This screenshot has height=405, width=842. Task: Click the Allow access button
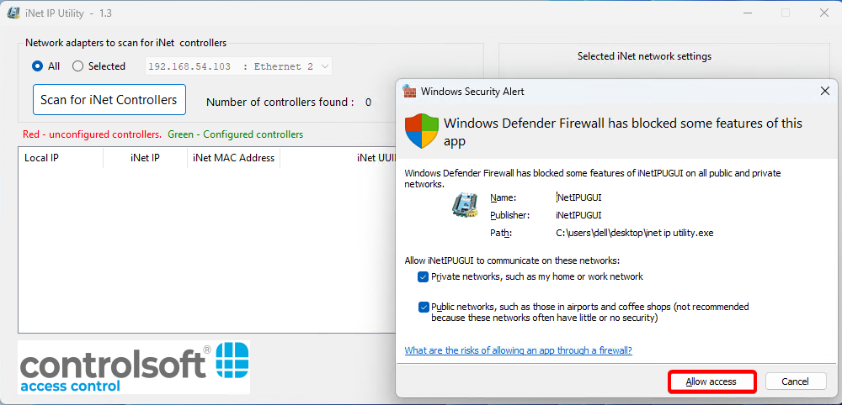click(x=711, y=381)
